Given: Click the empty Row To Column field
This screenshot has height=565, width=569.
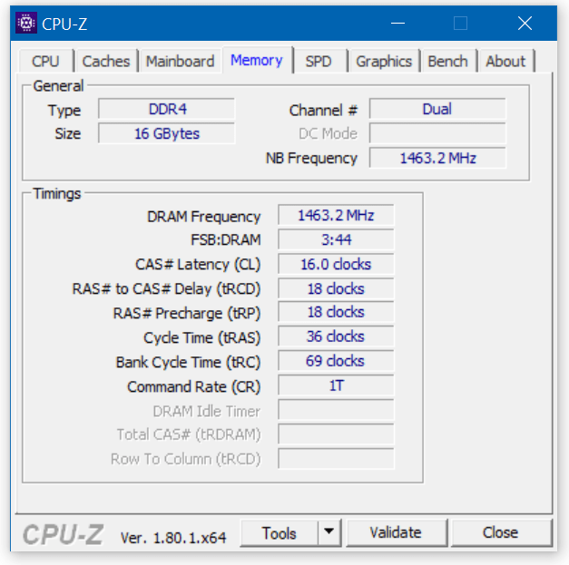Looking at the screenshot, I should point(336,459).
